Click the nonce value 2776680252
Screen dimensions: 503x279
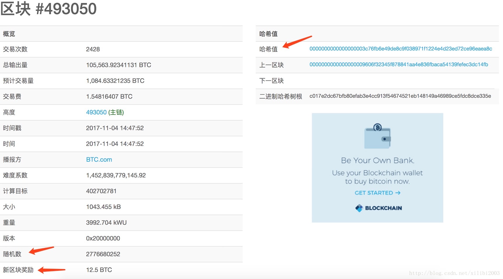(x=103, y=254)
